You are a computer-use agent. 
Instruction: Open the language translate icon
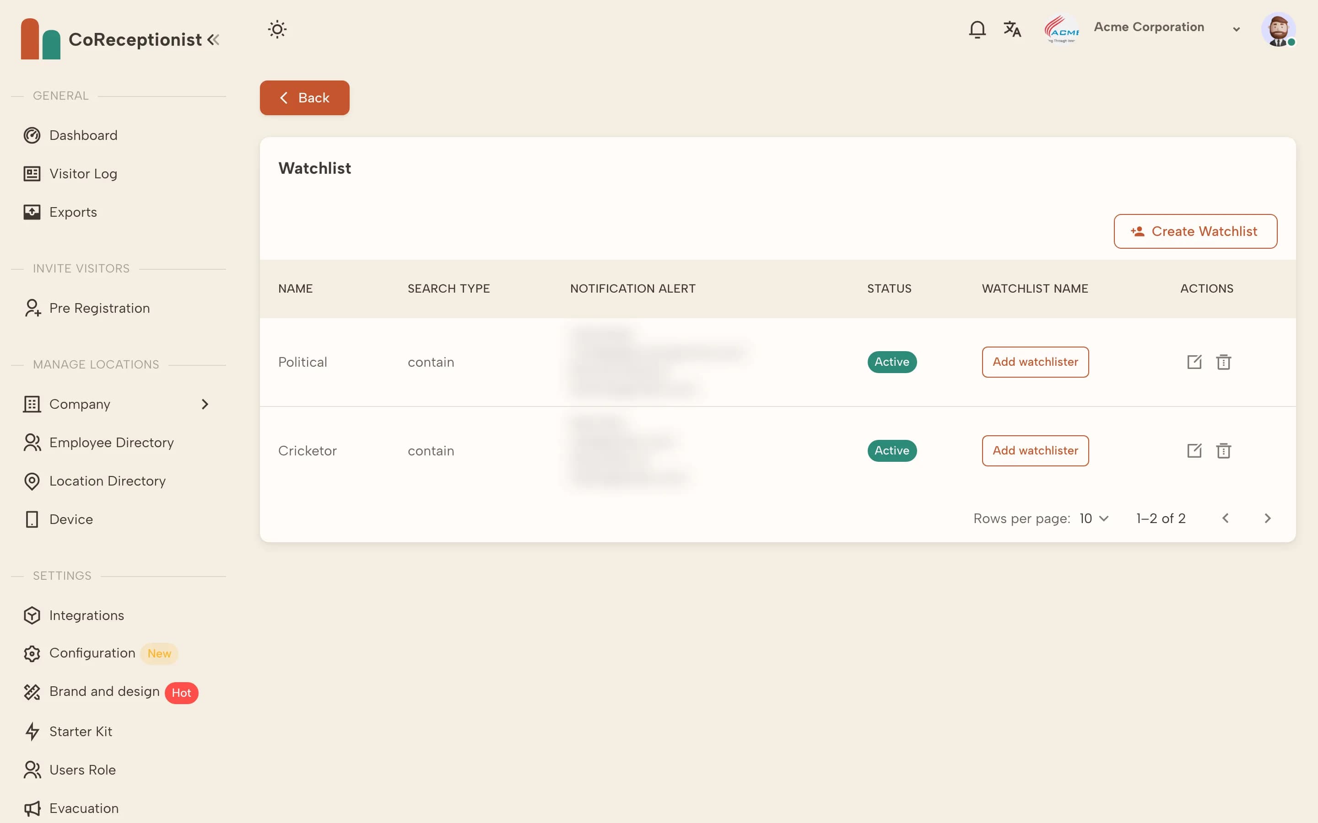pos(1012,29)
